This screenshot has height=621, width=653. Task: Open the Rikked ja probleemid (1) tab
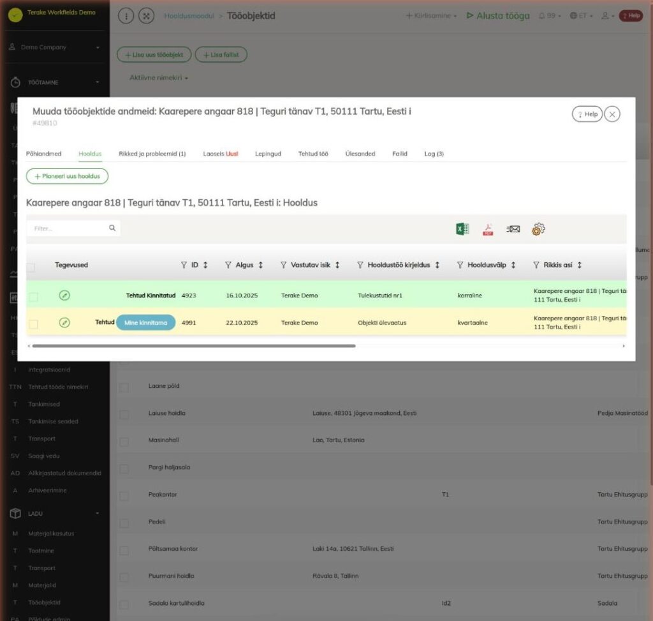click(152, 154)
